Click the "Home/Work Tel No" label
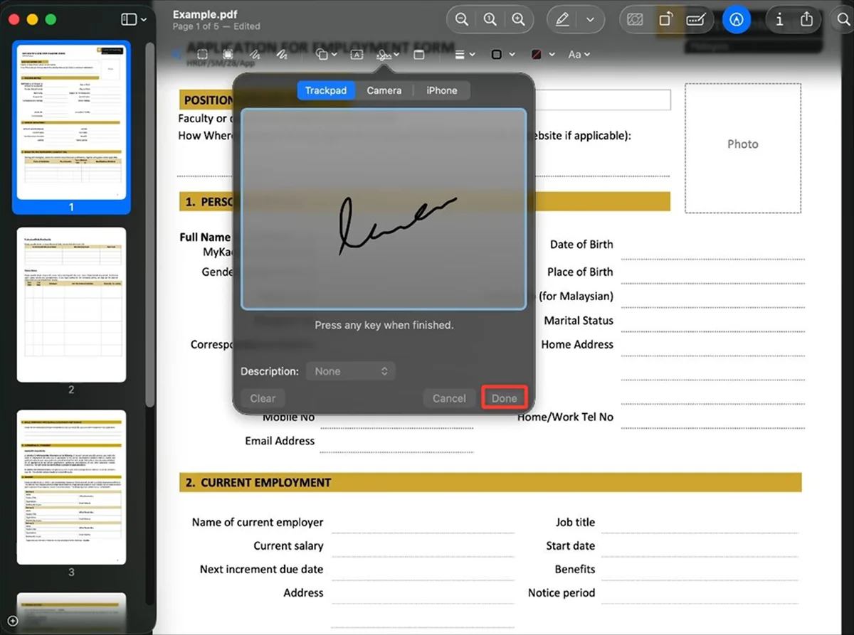This screenshot has height=635, width=854. pos(565,417)
